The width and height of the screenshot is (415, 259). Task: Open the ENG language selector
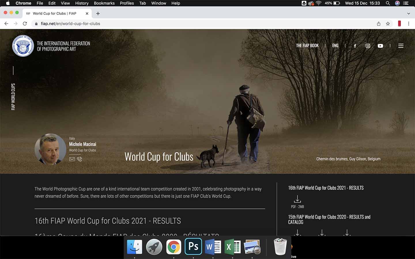(335, 46)
